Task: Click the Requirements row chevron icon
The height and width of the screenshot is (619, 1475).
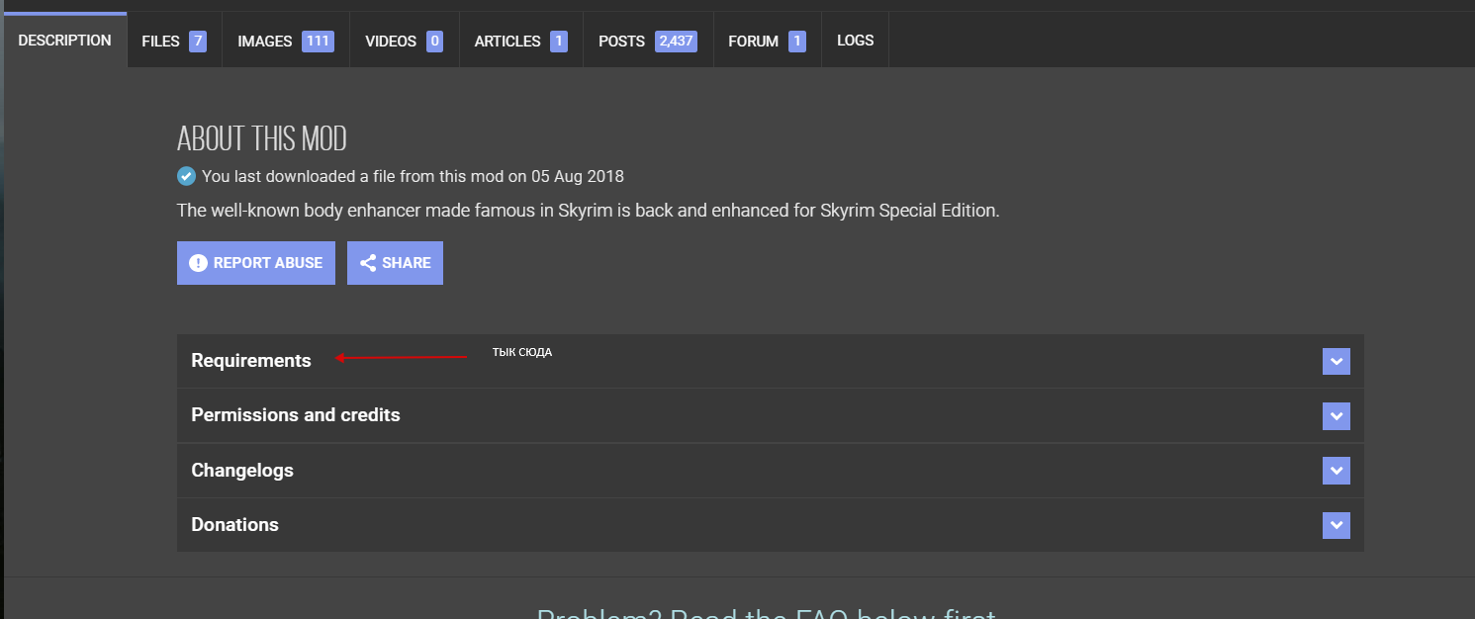Action: coord(1336,361)
